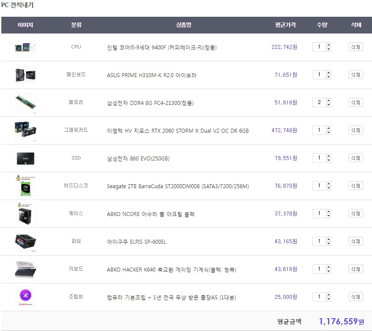The height and width of the screenshot is (331, 372).
Task: Remove the Seagate hard disk using 삭제
Action: pos(355,186)
